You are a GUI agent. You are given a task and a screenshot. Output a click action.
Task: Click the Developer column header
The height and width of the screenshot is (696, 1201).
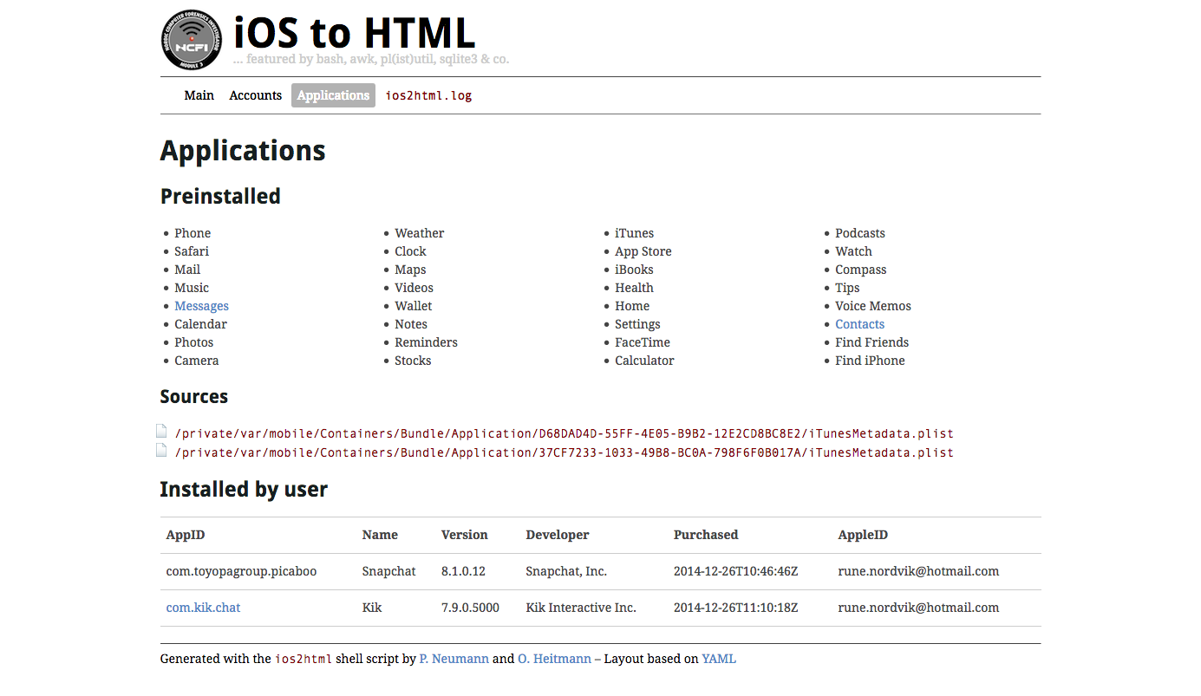pyautogui.click(x=558, y=535)
